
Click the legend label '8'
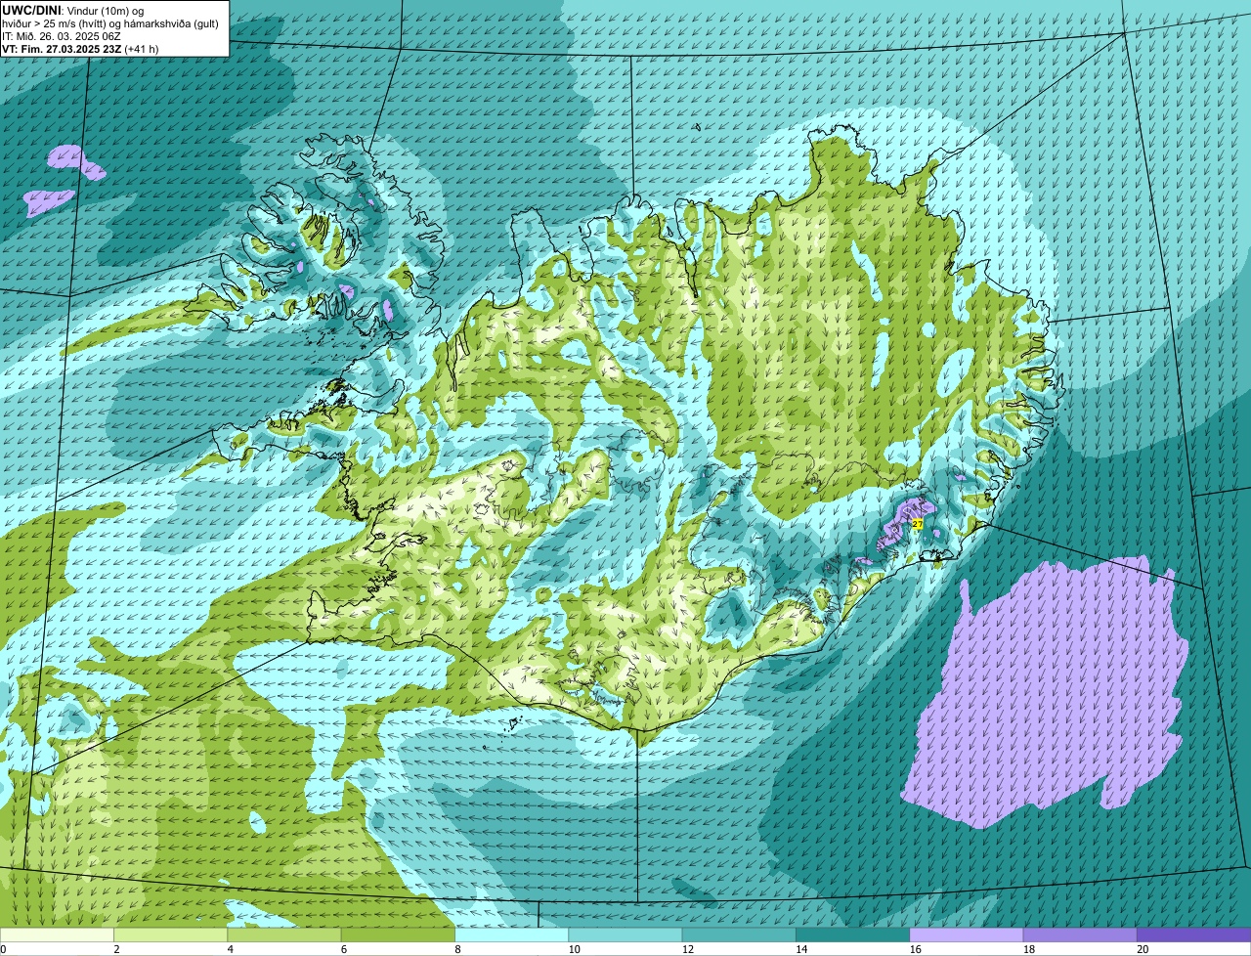(455, 949)
